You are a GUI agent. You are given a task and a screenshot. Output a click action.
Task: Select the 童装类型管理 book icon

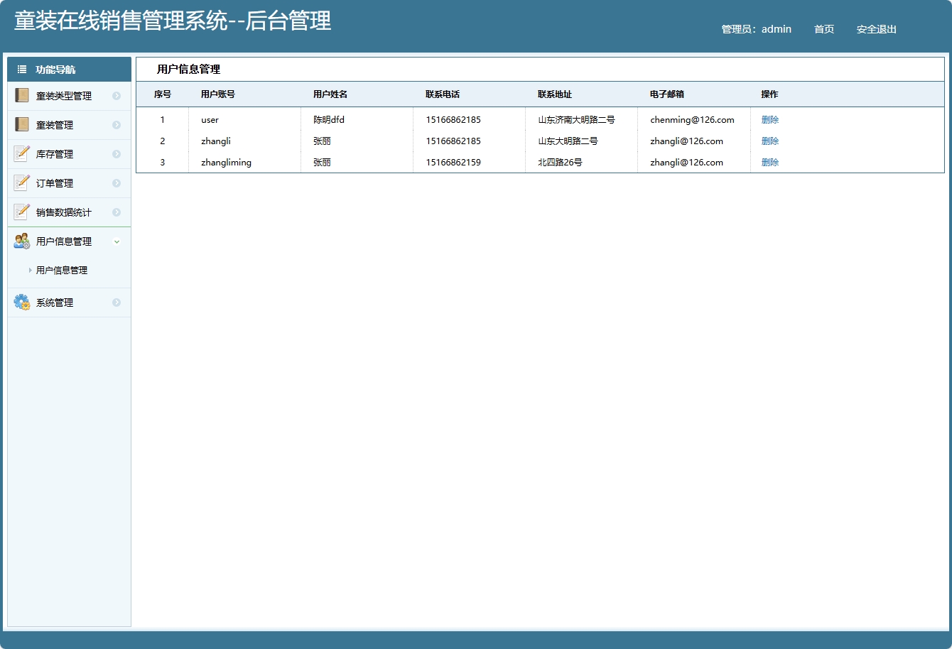(21, 95)
